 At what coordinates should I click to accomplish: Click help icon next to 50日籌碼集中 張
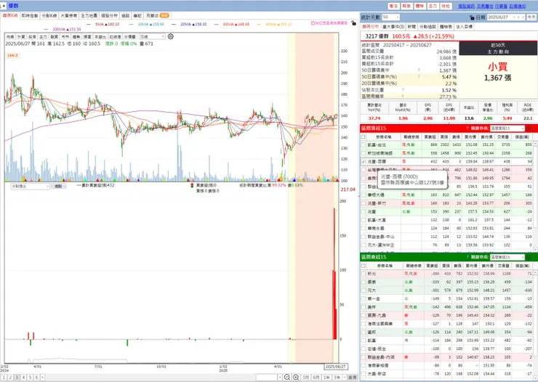click(x=419, y=70)
